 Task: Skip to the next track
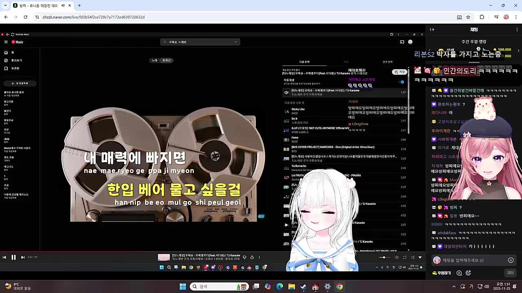[x=23, y=257]
